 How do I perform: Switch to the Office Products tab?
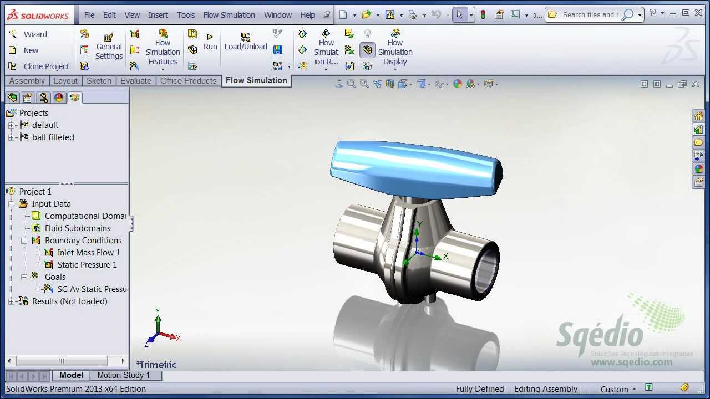(x=189, y=81)
